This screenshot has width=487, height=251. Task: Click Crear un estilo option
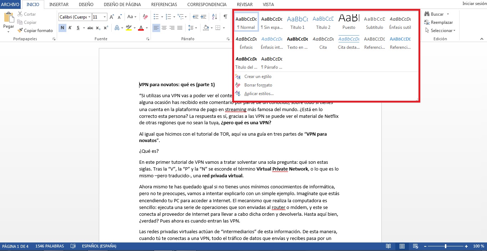pos(258,77)
